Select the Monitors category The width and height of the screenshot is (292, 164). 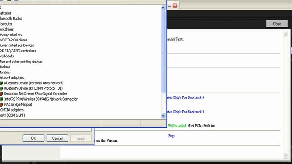5,72
